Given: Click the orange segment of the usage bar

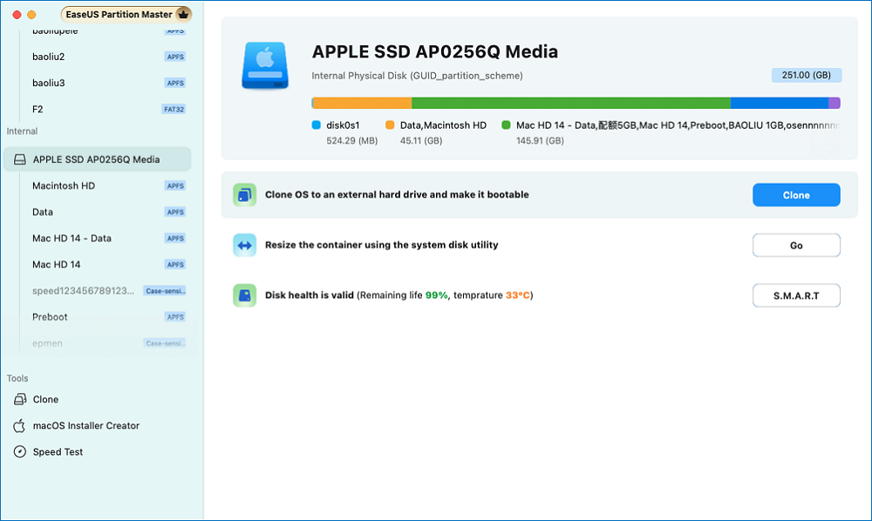Looking at the screenshot, I should click(363, 103).
